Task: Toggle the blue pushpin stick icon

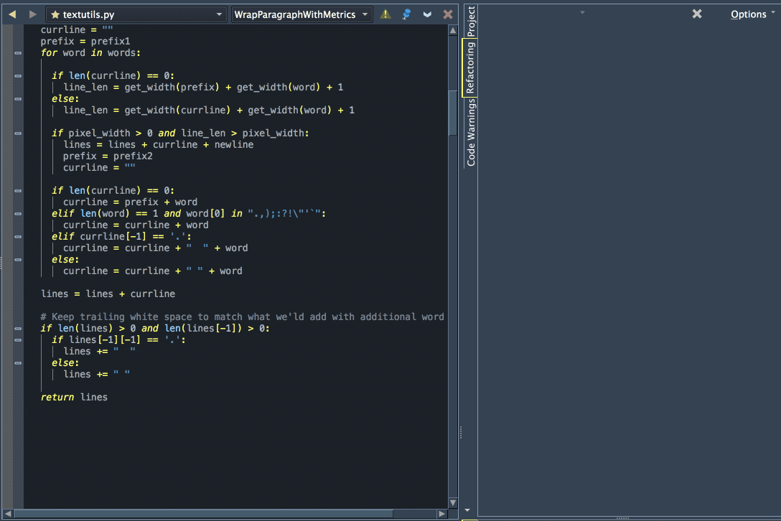Action: [406, 14]
